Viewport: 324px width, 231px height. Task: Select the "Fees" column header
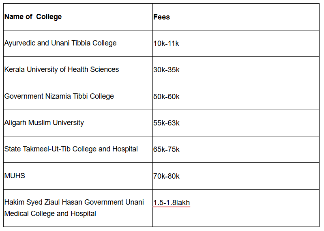pos(161,17)
